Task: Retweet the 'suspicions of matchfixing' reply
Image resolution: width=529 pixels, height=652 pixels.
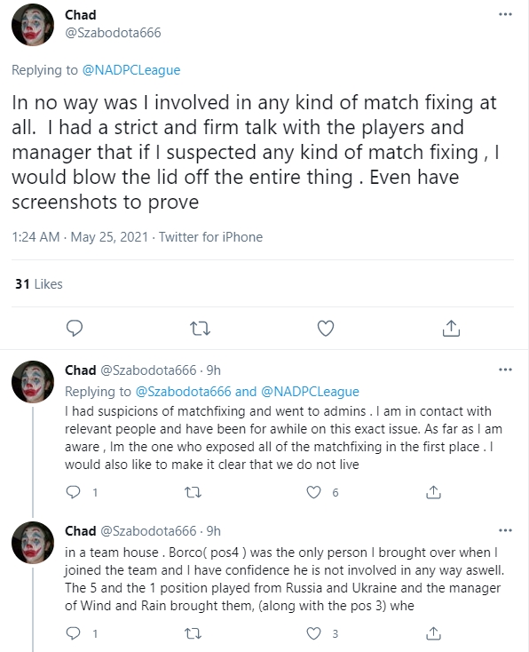Action: [x=193, y=493]
